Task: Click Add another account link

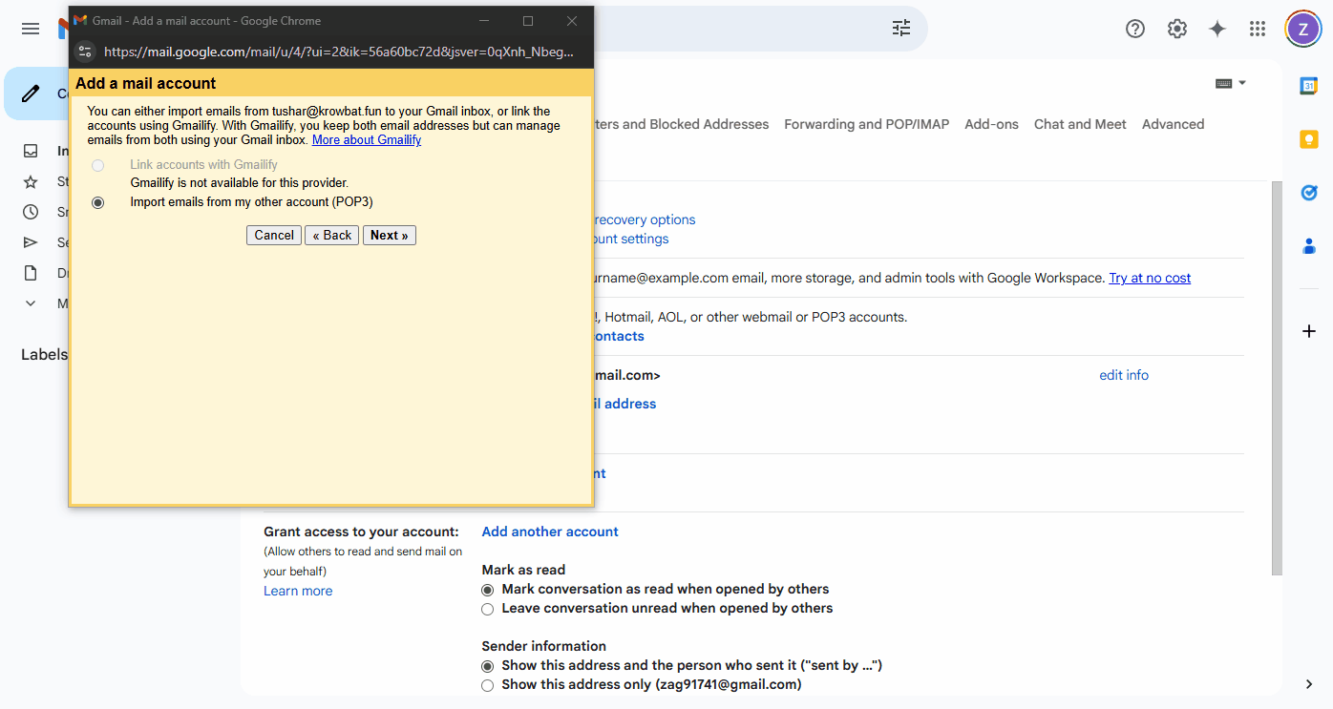Action: pos(550,532)
